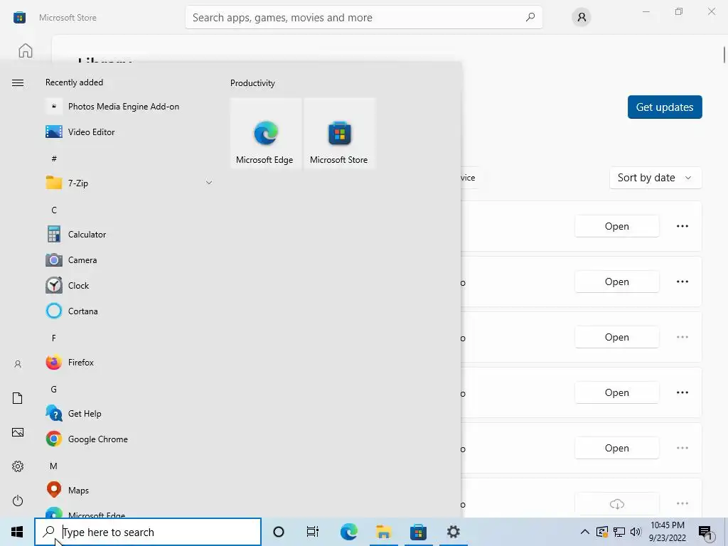728x546 pixels.
Task: Click the Store search magnifier icon
Action: [530, 17]
